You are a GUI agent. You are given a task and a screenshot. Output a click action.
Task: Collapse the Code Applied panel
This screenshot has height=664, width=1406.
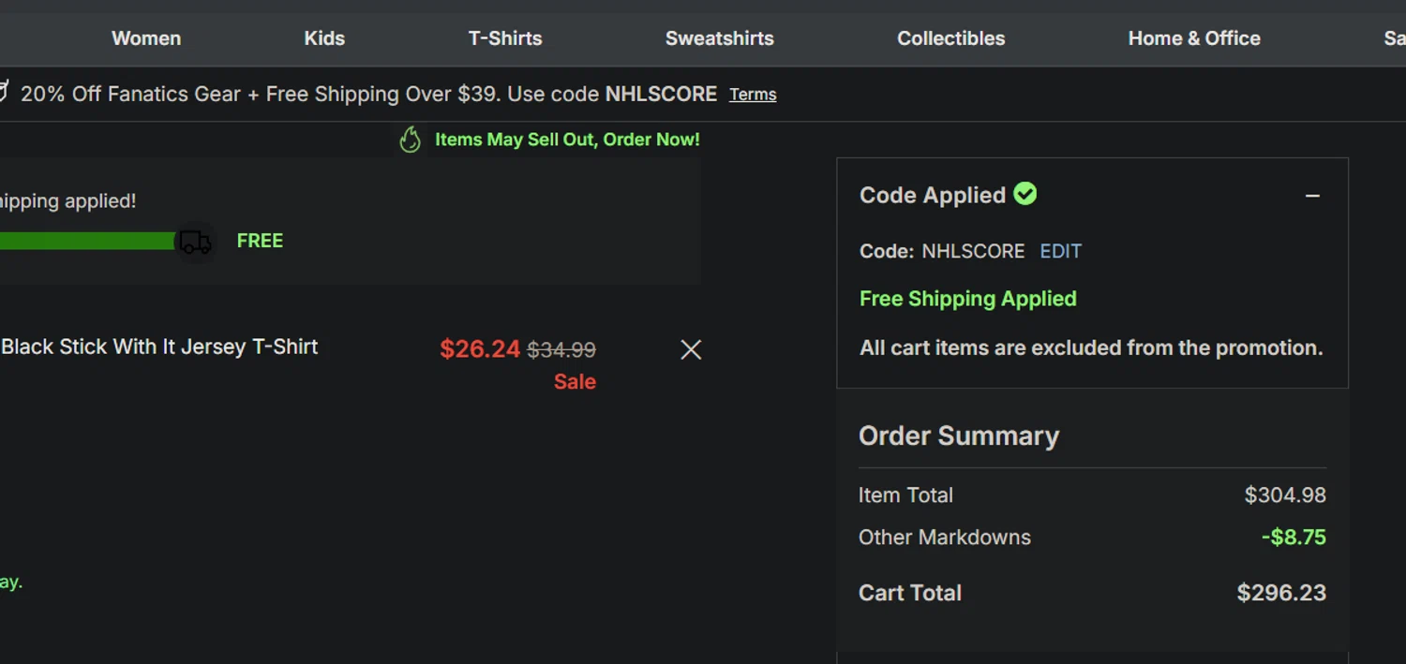1312,196
